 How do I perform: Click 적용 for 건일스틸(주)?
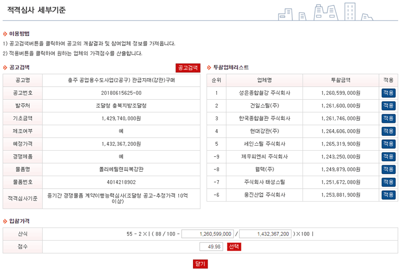[388, 106]
